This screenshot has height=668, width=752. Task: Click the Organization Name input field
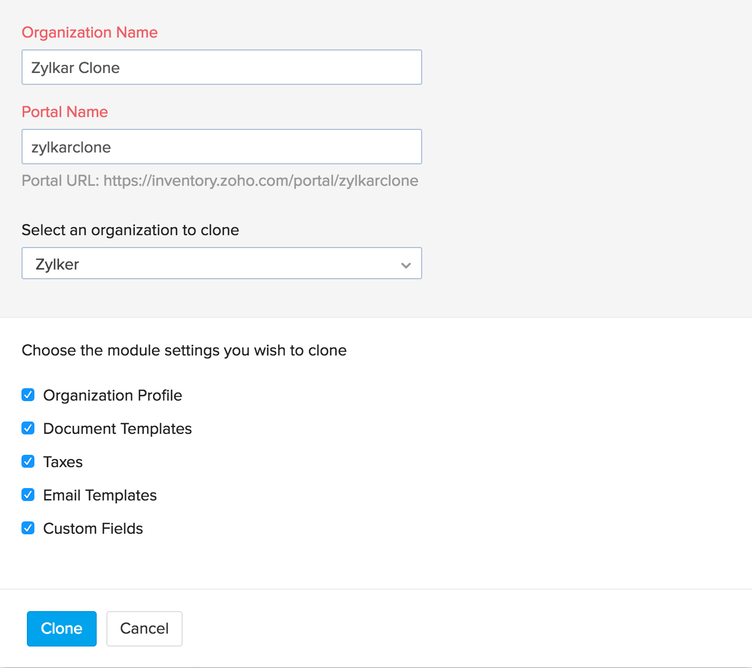tap(221, 67)
